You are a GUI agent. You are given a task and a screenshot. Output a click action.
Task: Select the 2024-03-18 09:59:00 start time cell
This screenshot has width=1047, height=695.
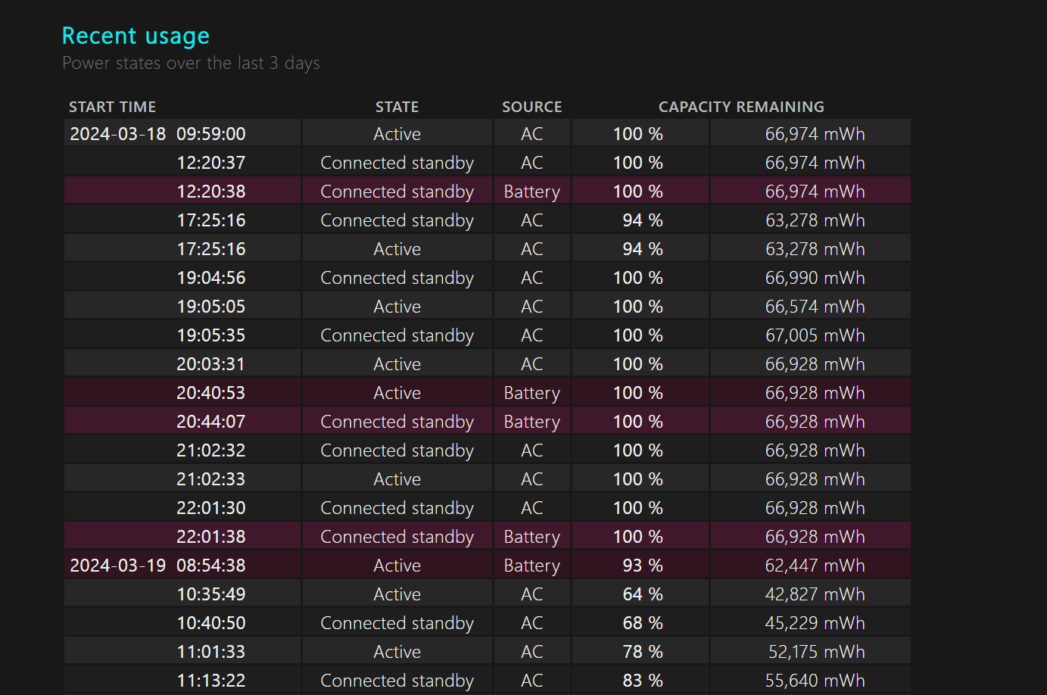click(x=182, y=133)
